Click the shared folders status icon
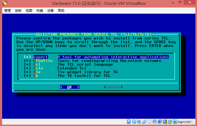This screenshot has height=126, width=197. [149, 122]
